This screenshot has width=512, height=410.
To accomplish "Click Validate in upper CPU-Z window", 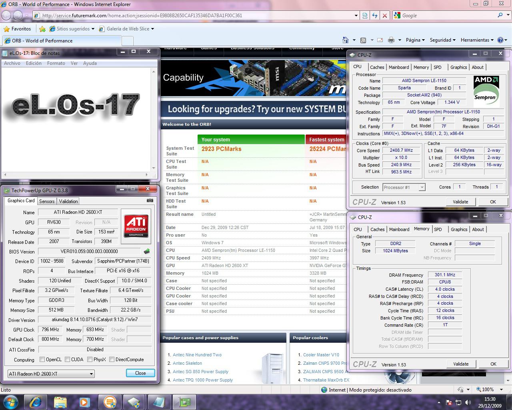I will [x=460, y=202].
